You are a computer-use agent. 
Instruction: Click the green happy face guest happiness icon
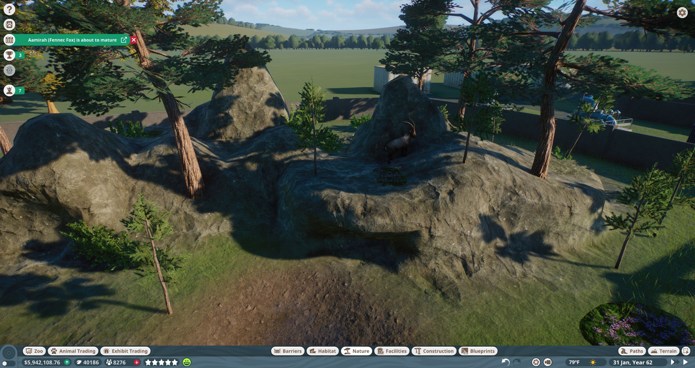(x=187, y=362)
